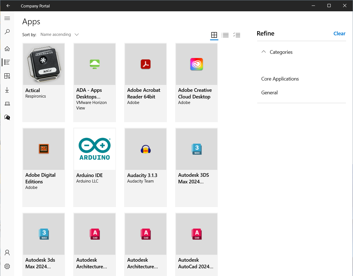
Task: Go to Home via the house icon
Action: (7, 49)
